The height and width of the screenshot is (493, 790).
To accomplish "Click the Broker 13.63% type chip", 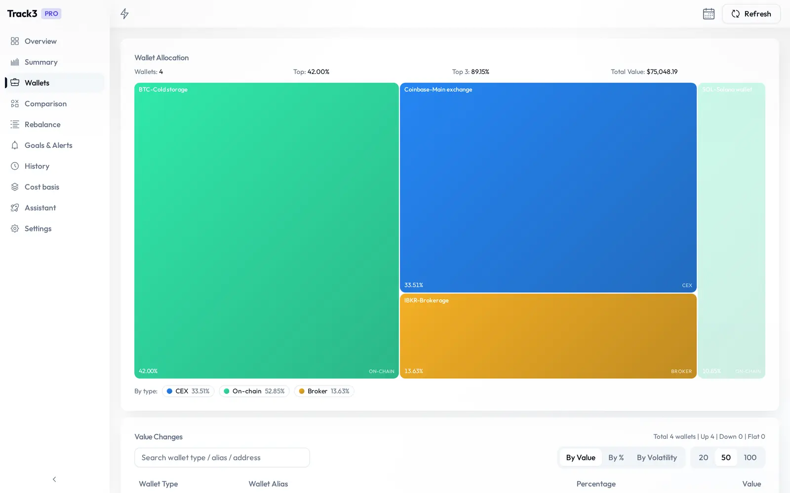I will [324, 391].
